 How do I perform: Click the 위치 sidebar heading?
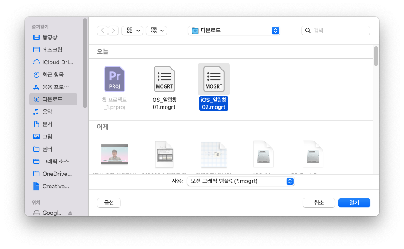click(36, 202)
